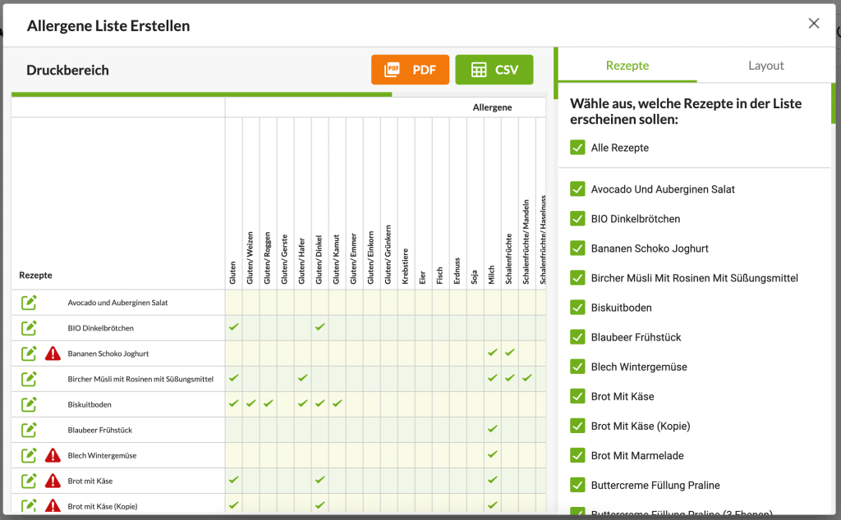Uncheck the Alle Rezepte checkbox
Image resolution: width=841 pixels, height=520 pixels.
(x=577, y=148)
